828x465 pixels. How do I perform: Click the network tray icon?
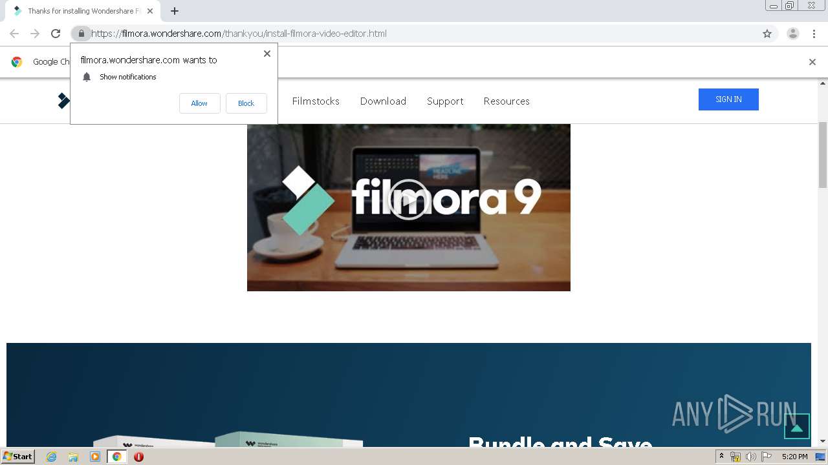(735, 457)
